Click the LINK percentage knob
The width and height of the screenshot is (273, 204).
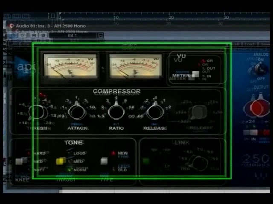point(199,163)
